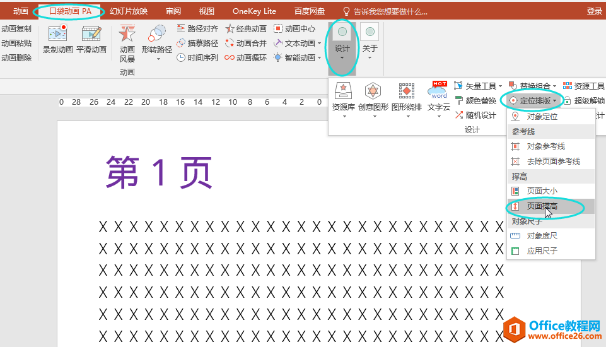Open the 幻灯片放映 slideshow tab
This screenshot has width=606, height=347.
coord(129,11)
